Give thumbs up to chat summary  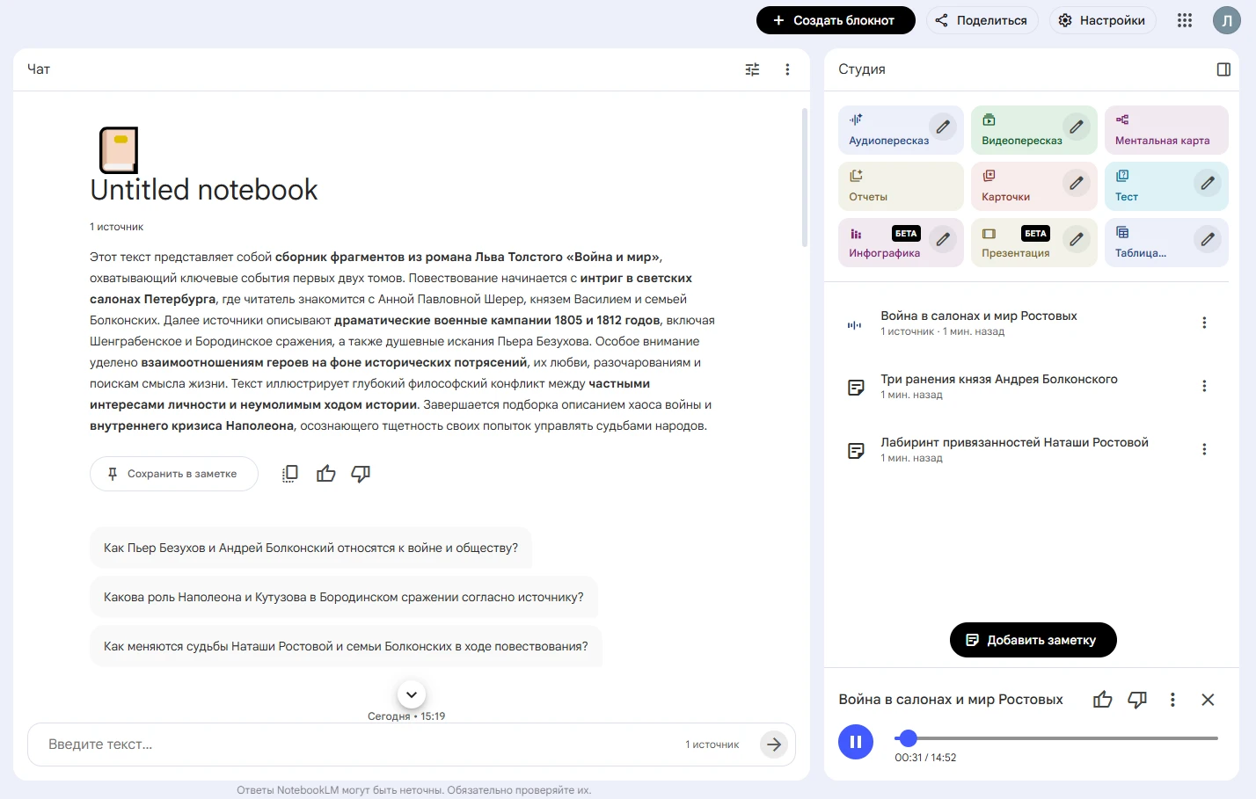(326, 474)
